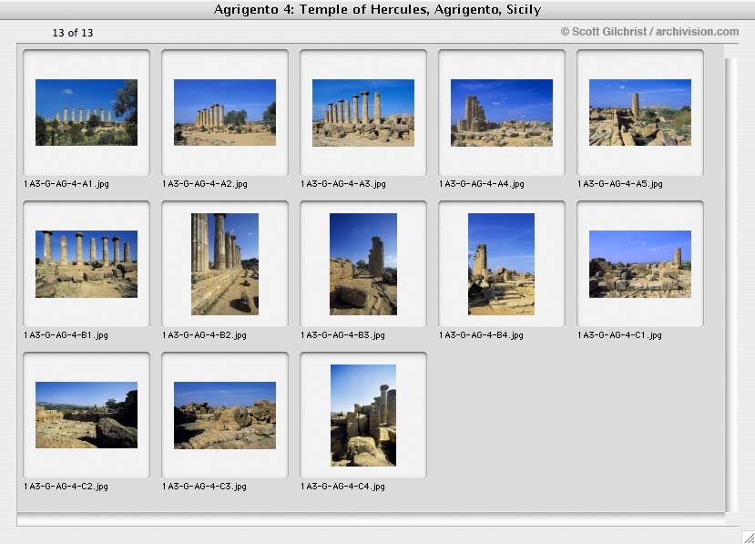
Task: Click the vertical scrollbar track
Action: (x=731, y=285)
